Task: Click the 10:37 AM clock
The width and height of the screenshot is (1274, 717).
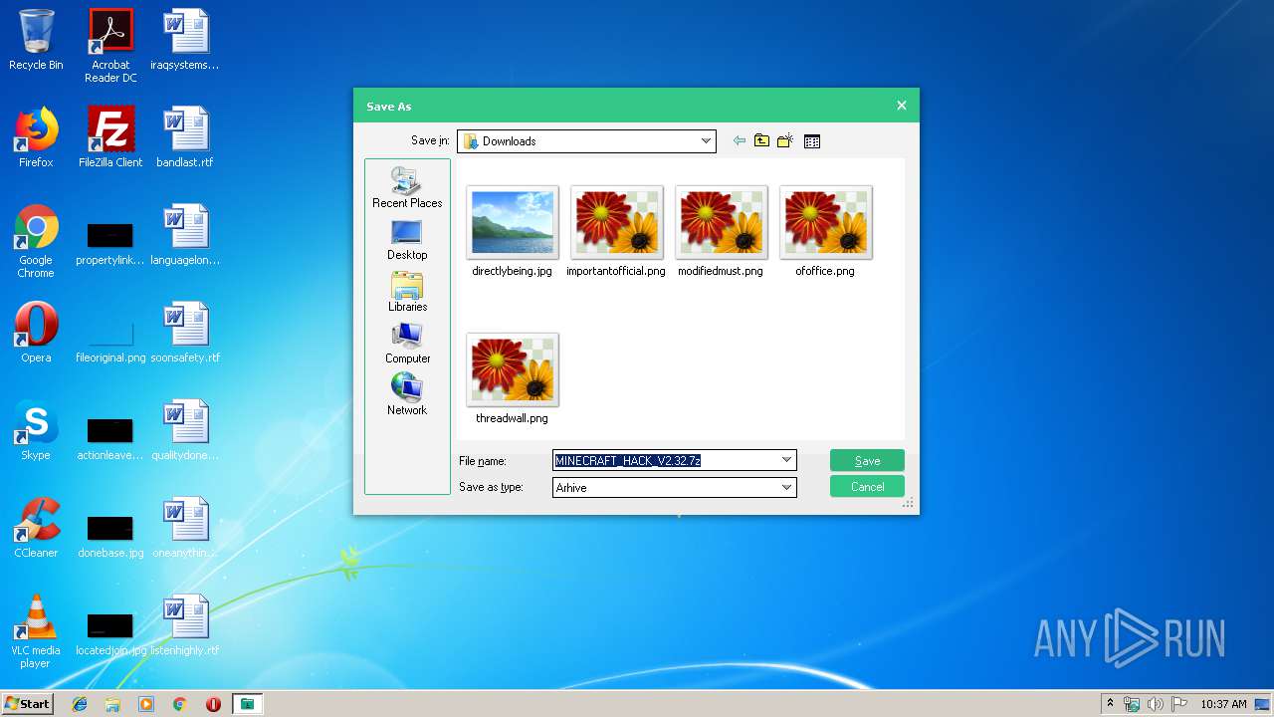Action: coord(1223,704)
